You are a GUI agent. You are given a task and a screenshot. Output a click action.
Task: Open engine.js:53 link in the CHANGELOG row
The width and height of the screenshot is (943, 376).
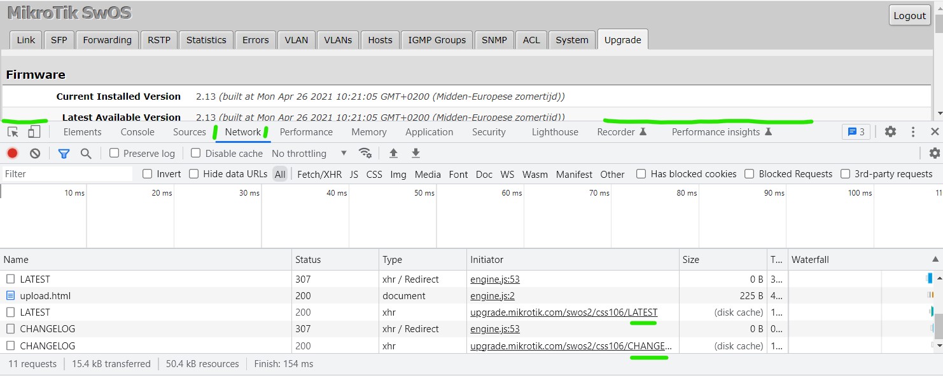(495, 328)
